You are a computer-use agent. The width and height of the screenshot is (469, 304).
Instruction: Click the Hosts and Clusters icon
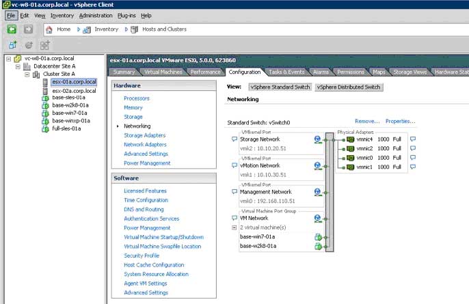click(x=134, y=29)
